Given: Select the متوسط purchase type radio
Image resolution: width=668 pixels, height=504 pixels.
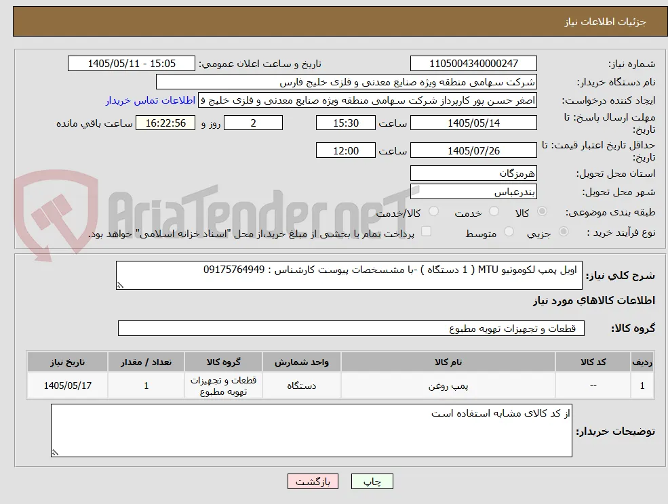Looking at the screenshot, I should [x=509, y=232].
